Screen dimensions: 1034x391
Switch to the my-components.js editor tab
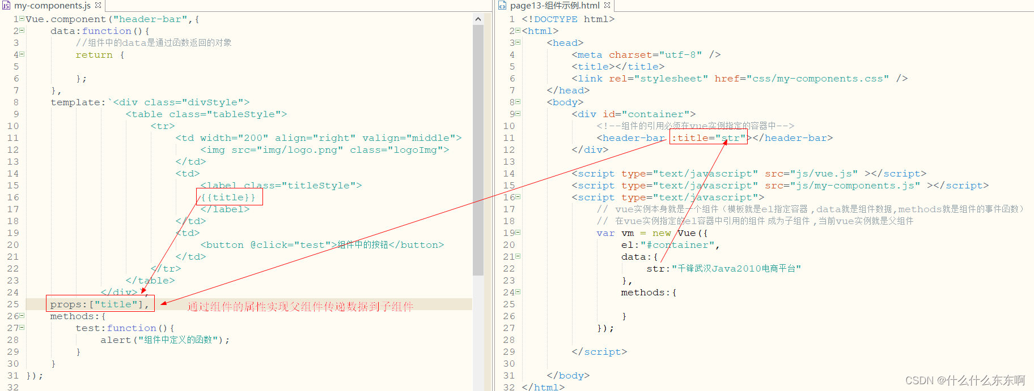point(52,6)
